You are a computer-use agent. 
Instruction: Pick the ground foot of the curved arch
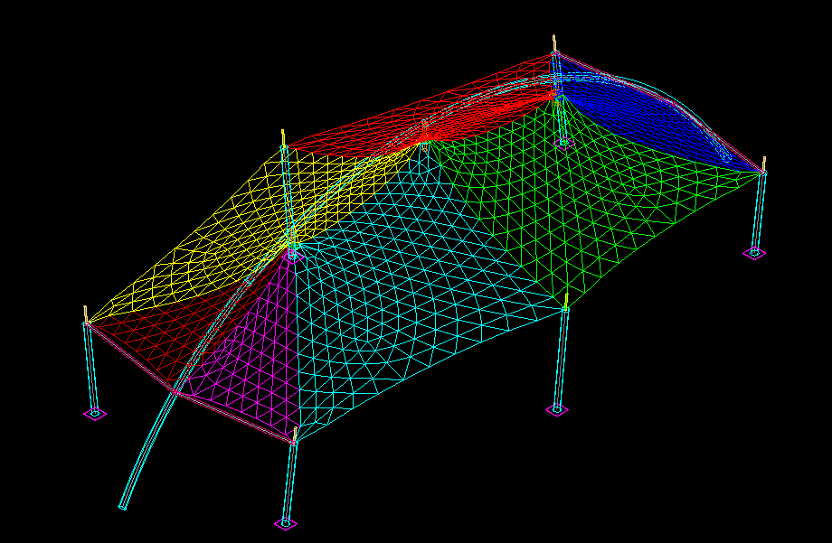click(122, 508)
